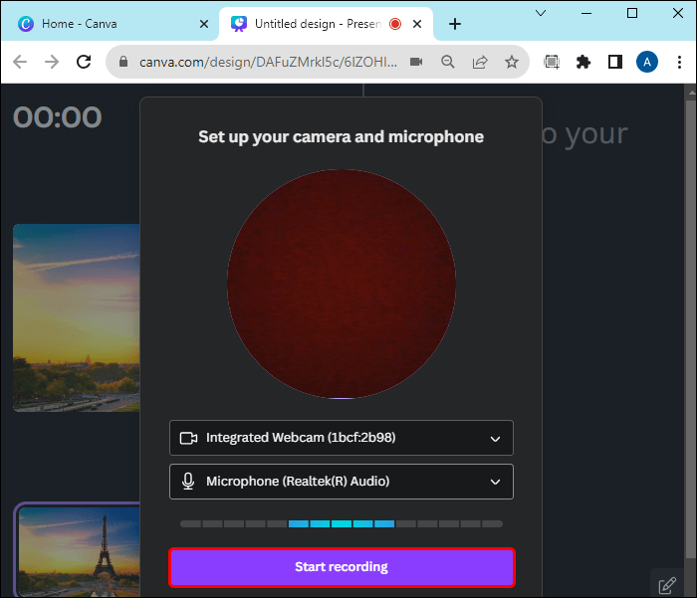
Task: Minimize the browser window
Action: (x=586, y=13)
